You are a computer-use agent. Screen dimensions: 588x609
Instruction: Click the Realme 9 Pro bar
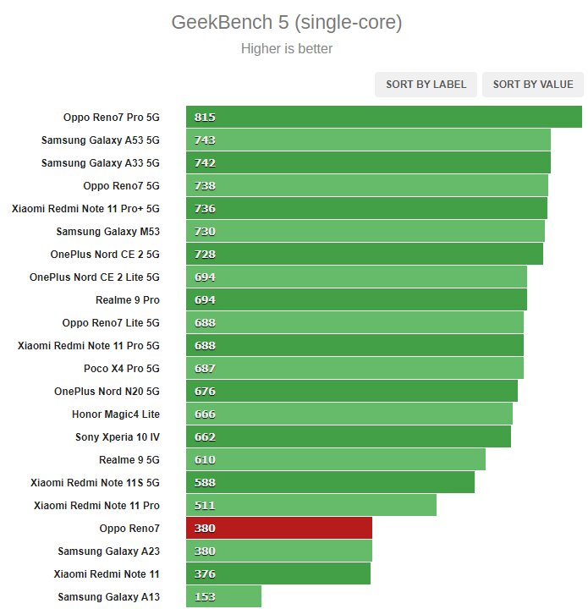click(356, 299)
